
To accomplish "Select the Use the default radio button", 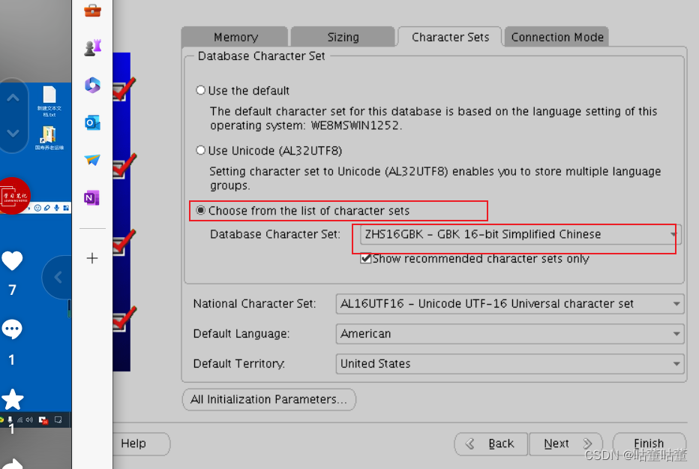I will point(200,90).
